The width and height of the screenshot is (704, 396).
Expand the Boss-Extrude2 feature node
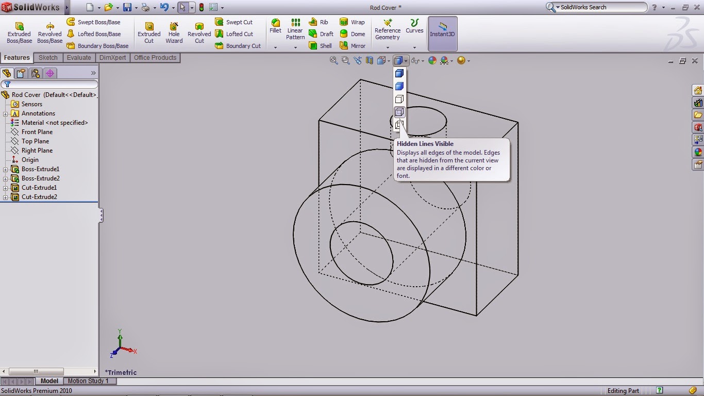click(6, 178)
